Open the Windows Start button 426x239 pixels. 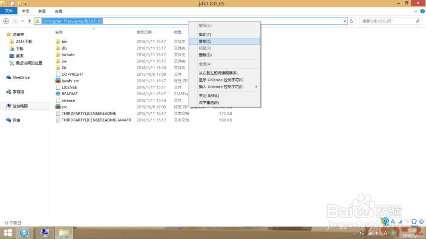point(8,233)
